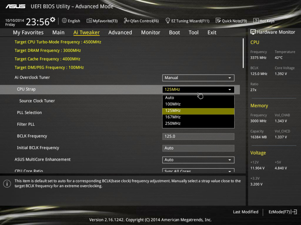Click the Hardware Monitor display icon
This screenshot has height=225, width=301.
point(253,32)
